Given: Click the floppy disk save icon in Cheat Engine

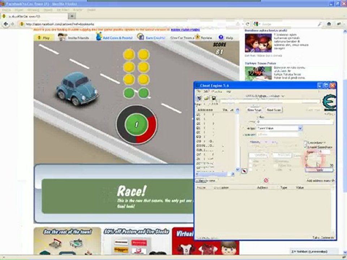Looking at the screenshot, I should tap(214, 98).
